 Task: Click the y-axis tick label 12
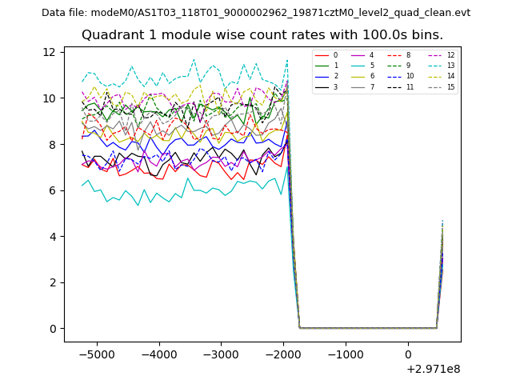(x=49, y=52)
